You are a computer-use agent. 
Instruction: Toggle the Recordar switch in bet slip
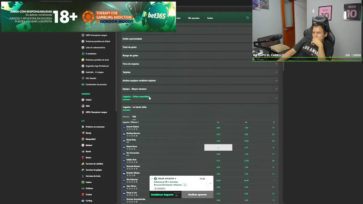[177, 195]
